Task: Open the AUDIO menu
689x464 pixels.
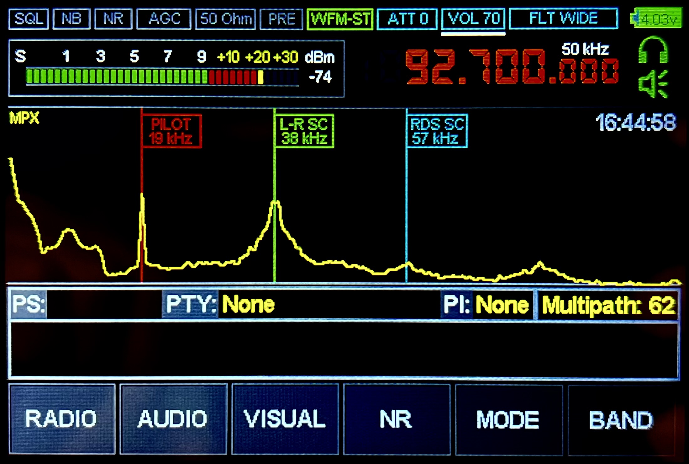Action: pyautogui.click(x=173, y=419)
